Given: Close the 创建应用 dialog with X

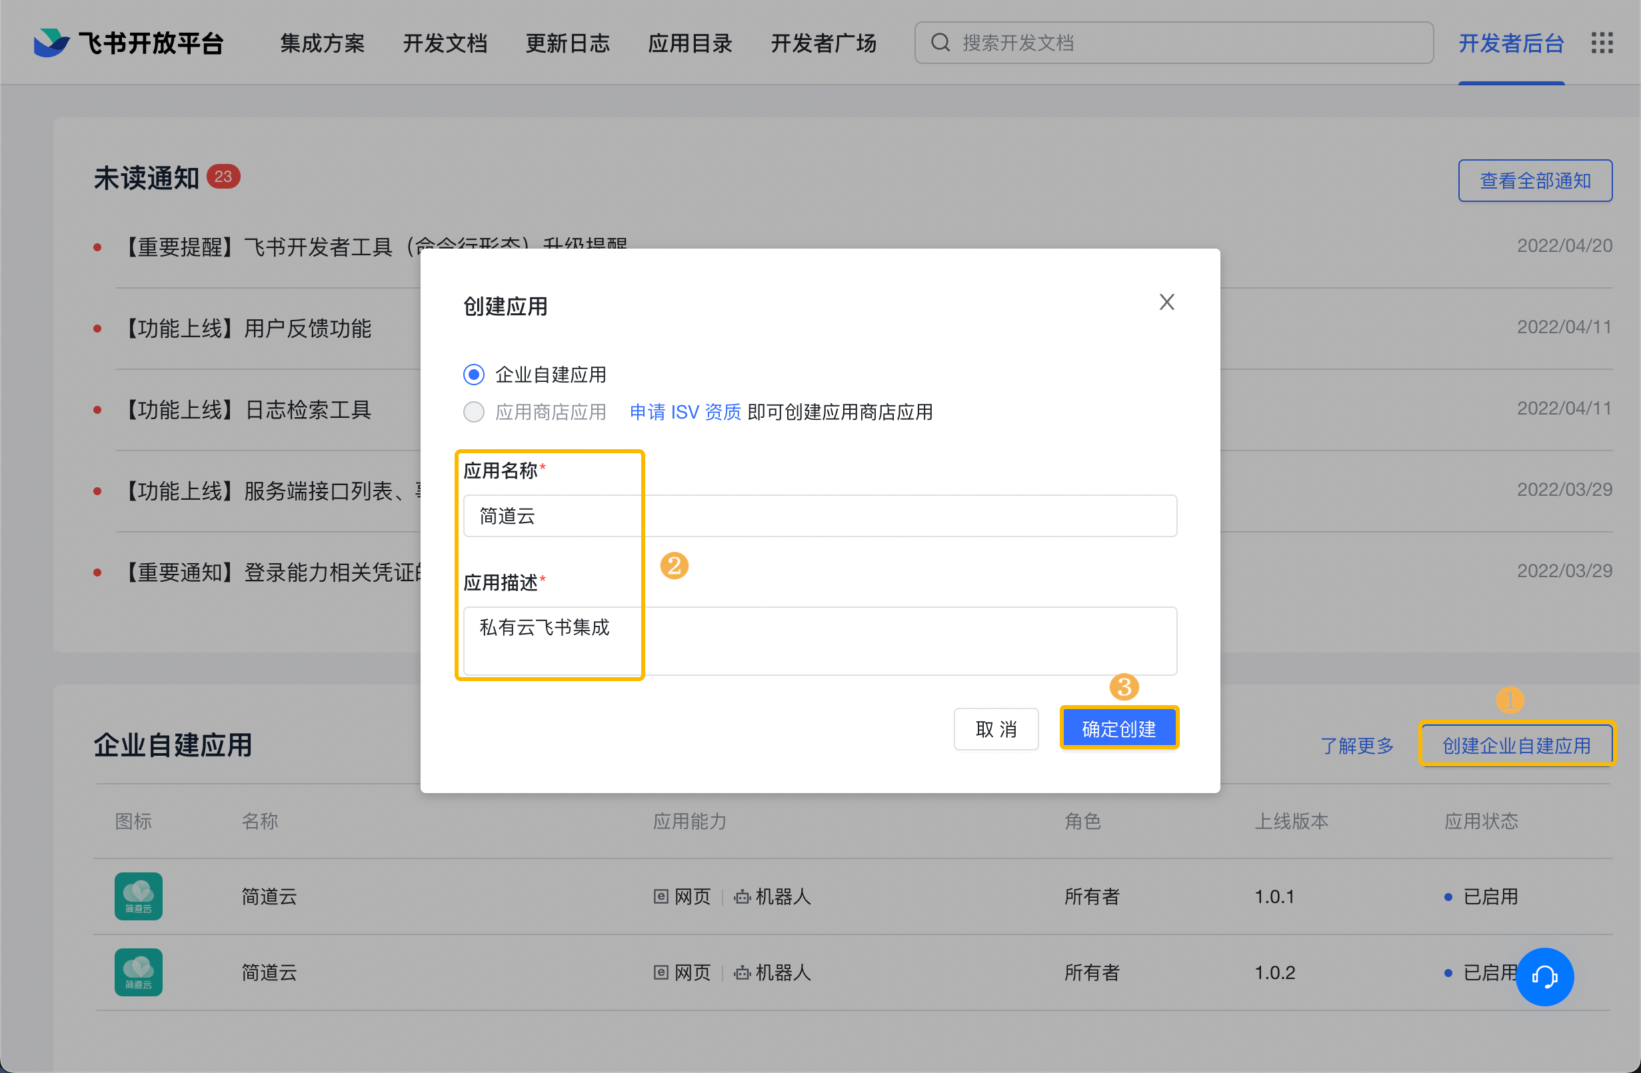Looking at the screenshot, I should [1166, 302].
